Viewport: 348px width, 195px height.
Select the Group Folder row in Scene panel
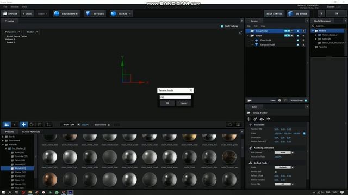[x=275, y=31]
